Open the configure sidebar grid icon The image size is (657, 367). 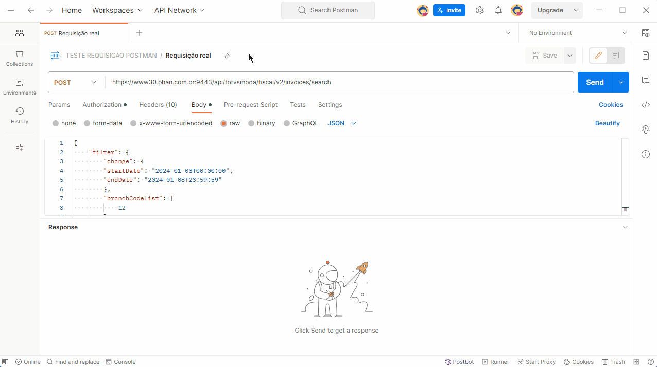coord(20,148)
